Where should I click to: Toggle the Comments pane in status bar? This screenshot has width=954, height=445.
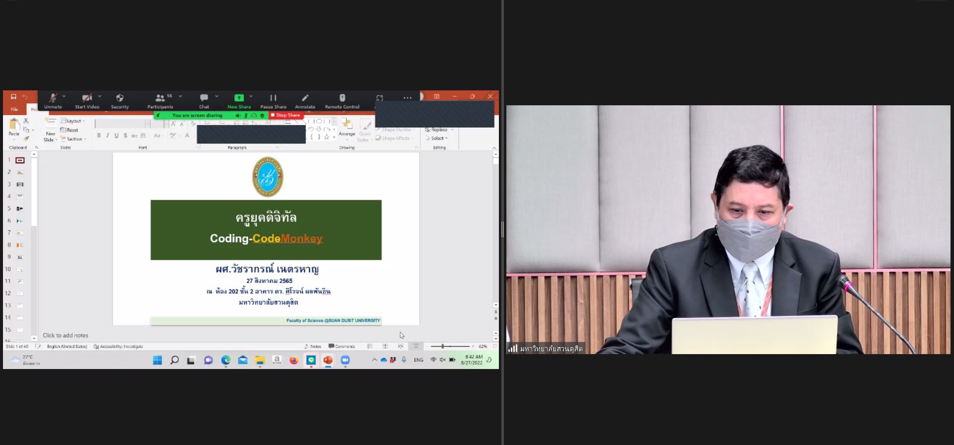(x=342, y=346)
